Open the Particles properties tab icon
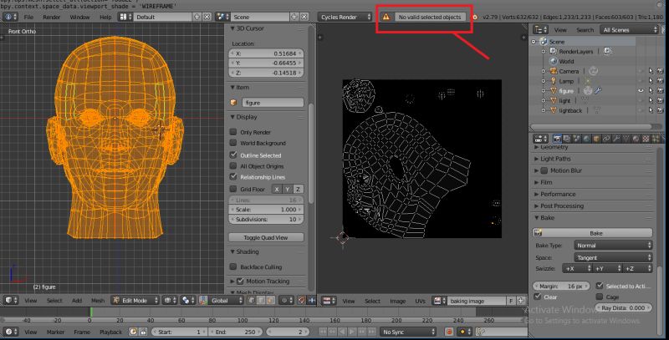 656,139
